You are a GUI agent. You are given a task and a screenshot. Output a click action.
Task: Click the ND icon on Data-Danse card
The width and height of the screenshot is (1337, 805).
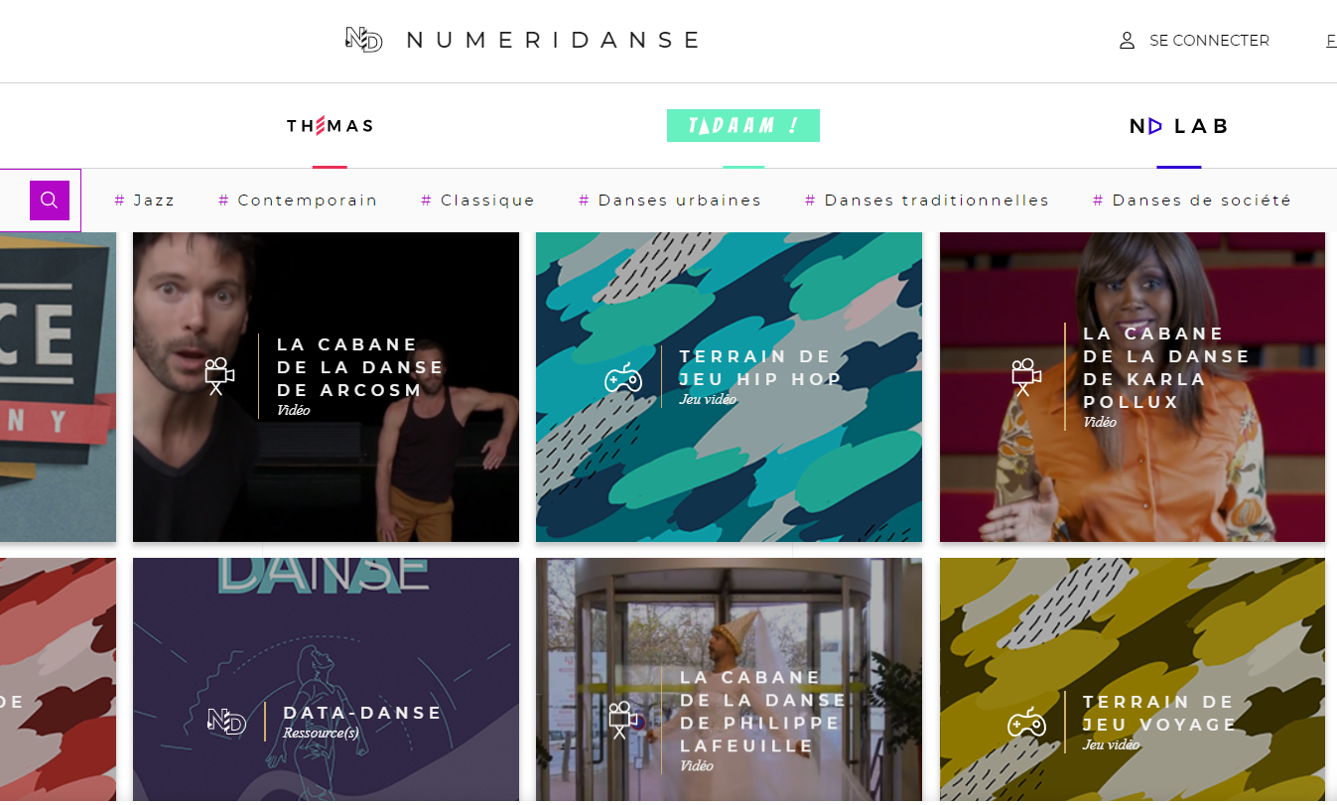click(226, 722)
